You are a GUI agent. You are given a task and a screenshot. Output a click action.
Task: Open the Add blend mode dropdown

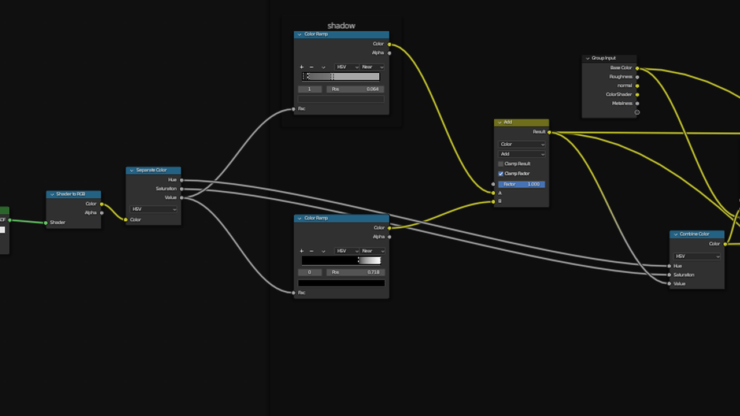tap(521, 154)
